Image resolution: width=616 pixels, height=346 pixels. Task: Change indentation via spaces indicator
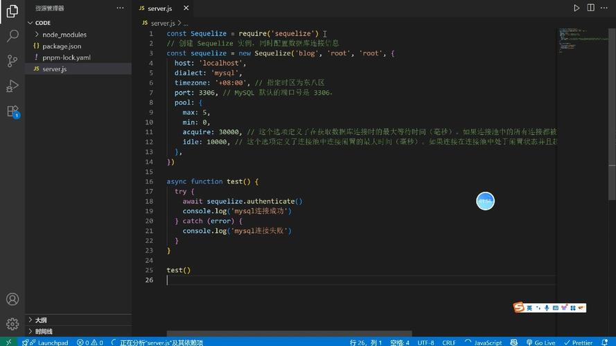[x=400, y=343]
